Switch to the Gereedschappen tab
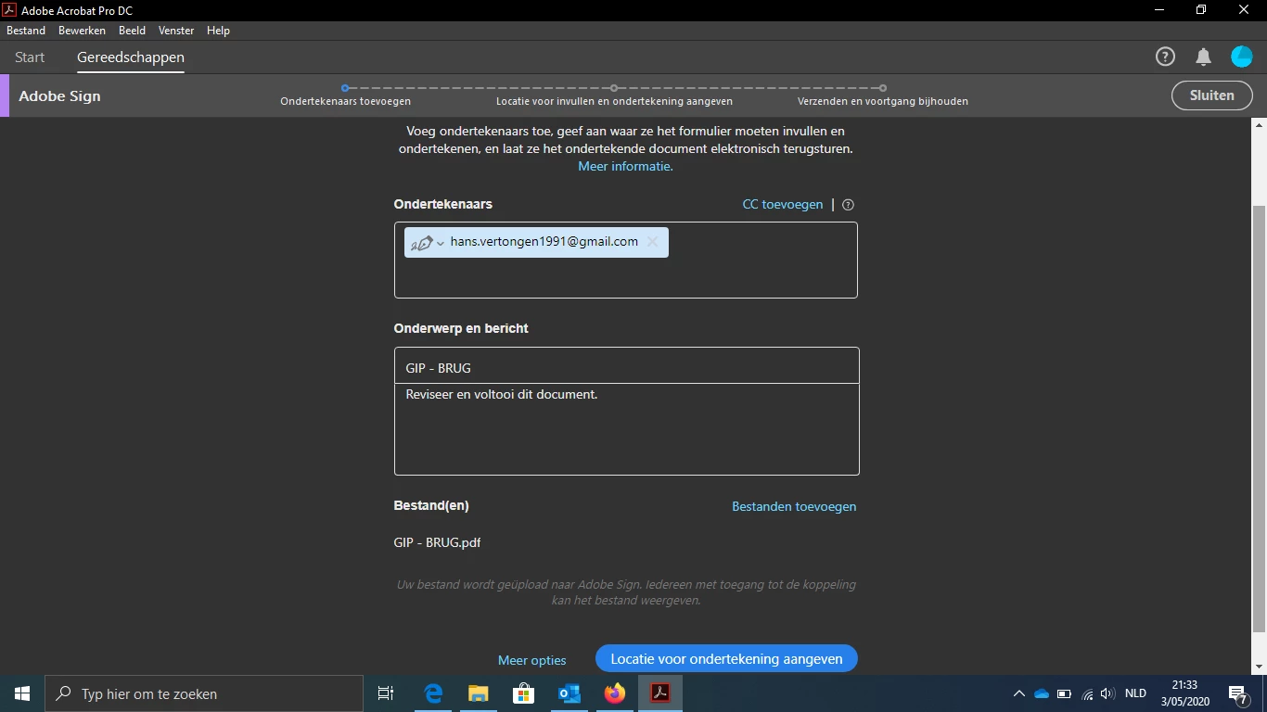 [131, 57]
